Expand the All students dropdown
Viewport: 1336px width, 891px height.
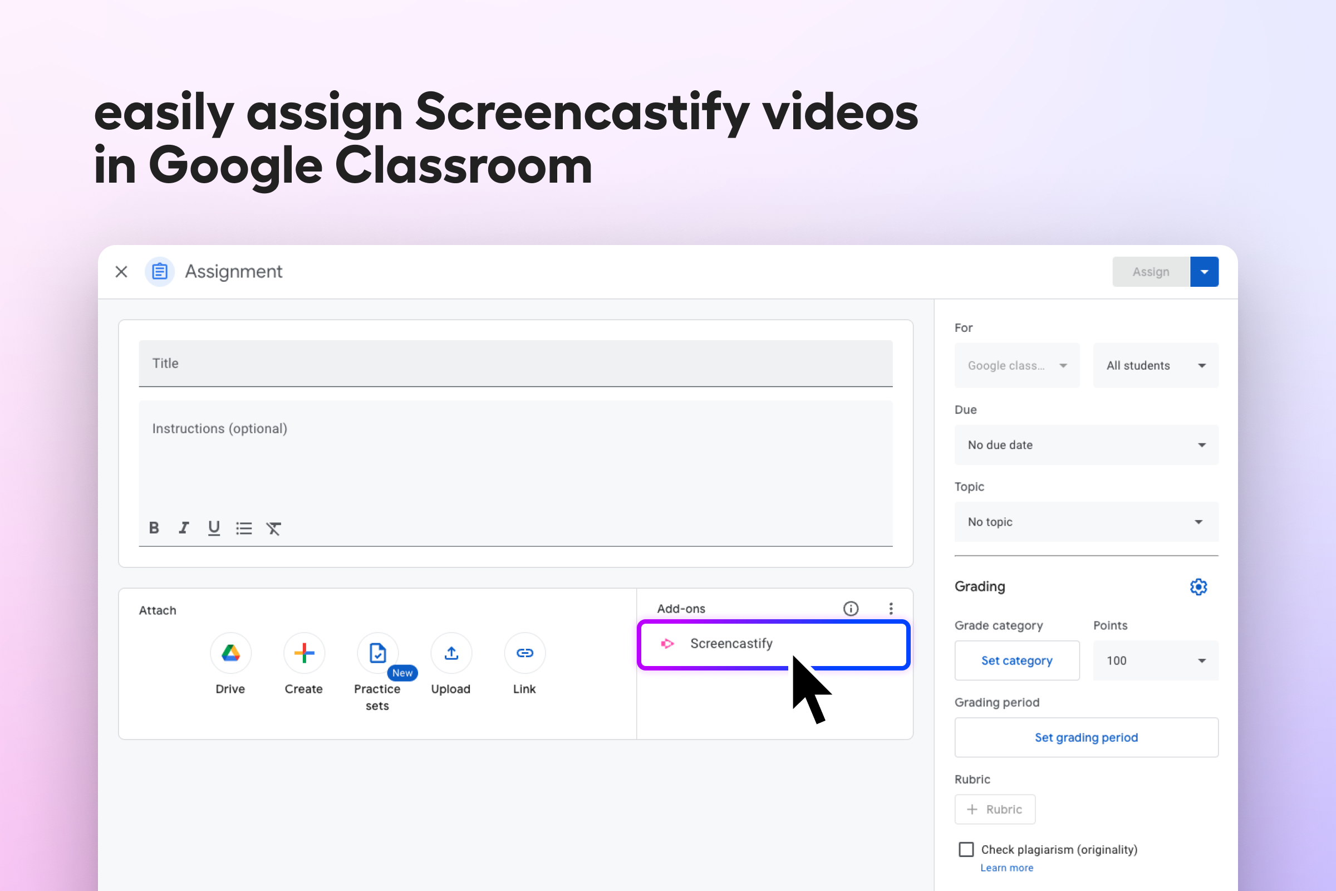tap(1156, 365)
